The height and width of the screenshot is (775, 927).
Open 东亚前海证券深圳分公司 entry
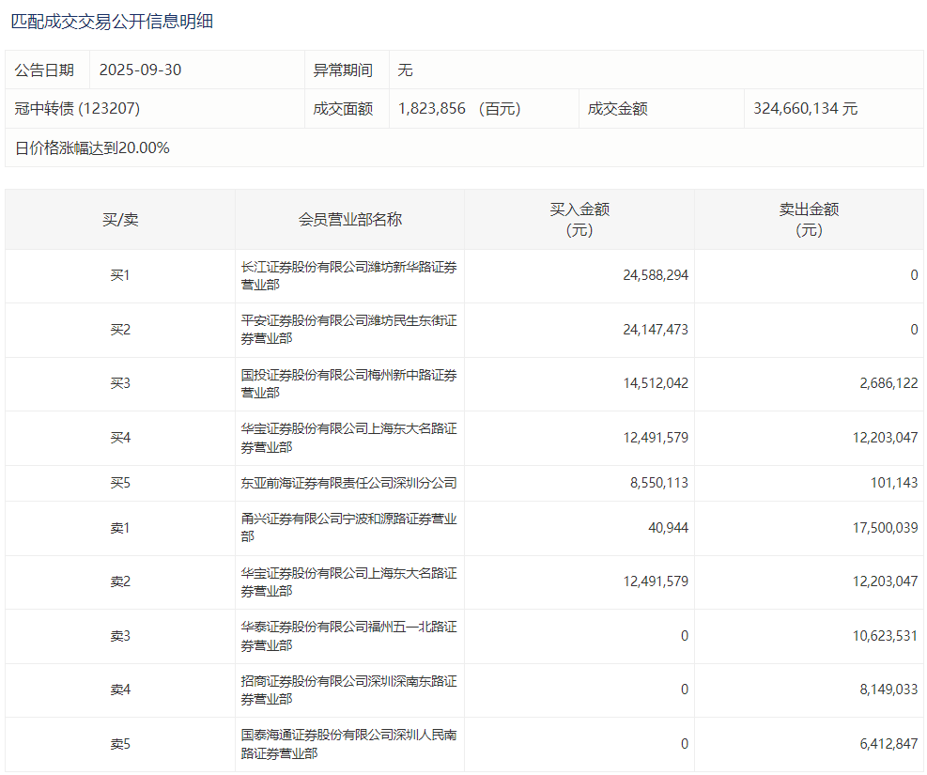349,483
